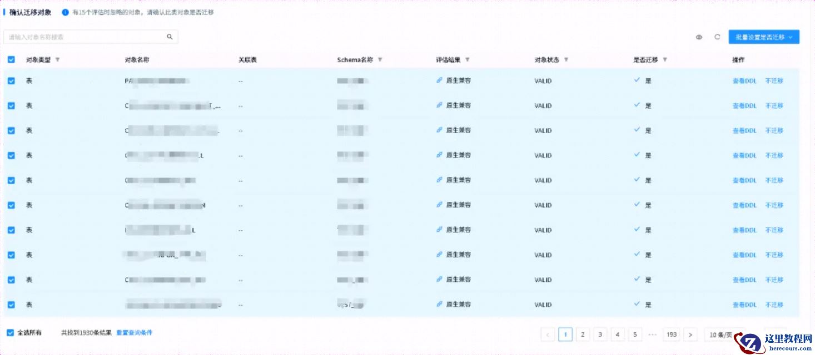Open the filter on the 评估结果 column
Image resolution: width=815 pixels, height=355 pixels.
[467, 60]
